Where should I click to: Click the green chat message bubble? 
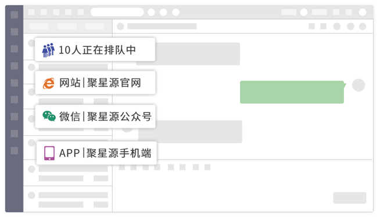(292, 92)
